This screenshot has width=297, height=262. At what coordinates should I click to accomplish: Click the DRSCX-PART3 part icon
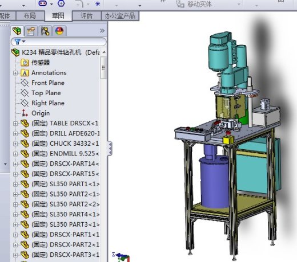[x=25, y=255]
